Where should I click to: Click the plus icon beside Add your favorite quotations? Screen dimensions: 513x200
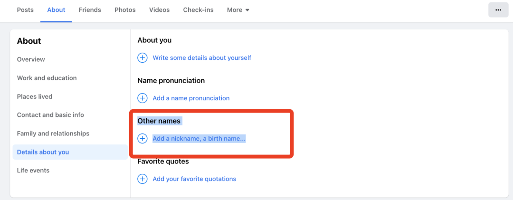142,179
